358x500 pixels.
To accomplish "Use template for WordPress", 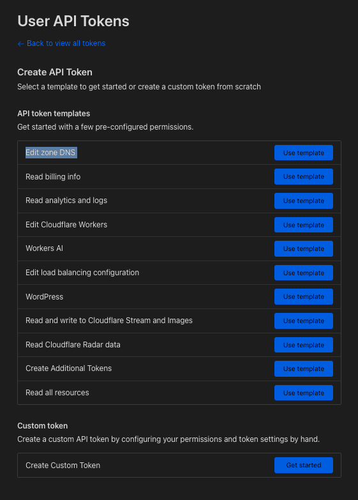I will 304,296.
